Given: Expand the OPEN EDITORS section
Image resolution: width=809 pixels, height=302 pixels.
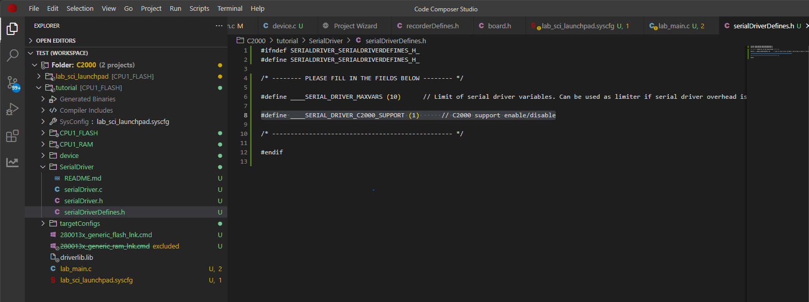Looking at the screenshot, I should [56, 41].
